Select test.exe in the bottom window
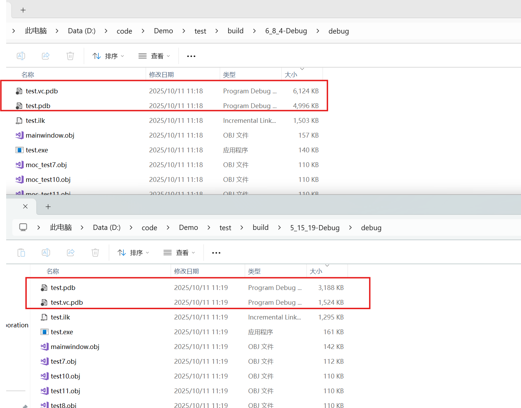The height and width of the screenshot is (408, 521). [62, 332]
